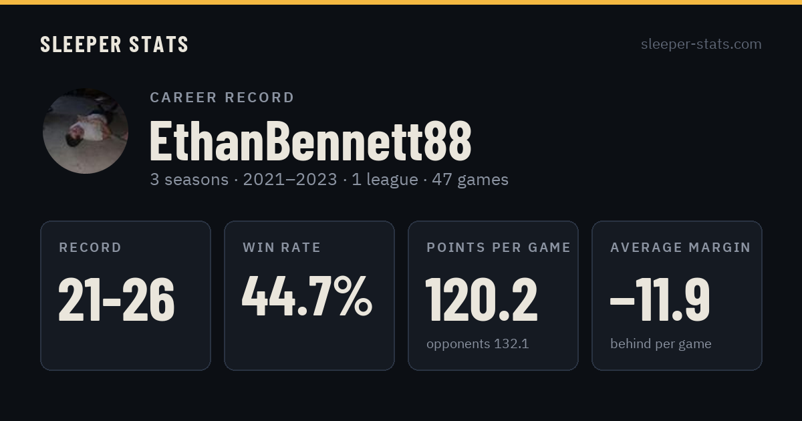802x421 pixels.
Task: Open the POINTS PER GAME card
Action: click(493, 295)
